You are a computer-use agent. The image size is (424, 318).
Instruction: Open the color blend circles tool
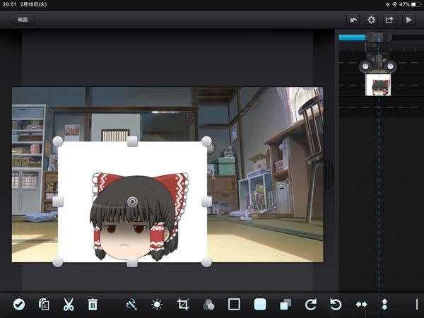[208, 305]
